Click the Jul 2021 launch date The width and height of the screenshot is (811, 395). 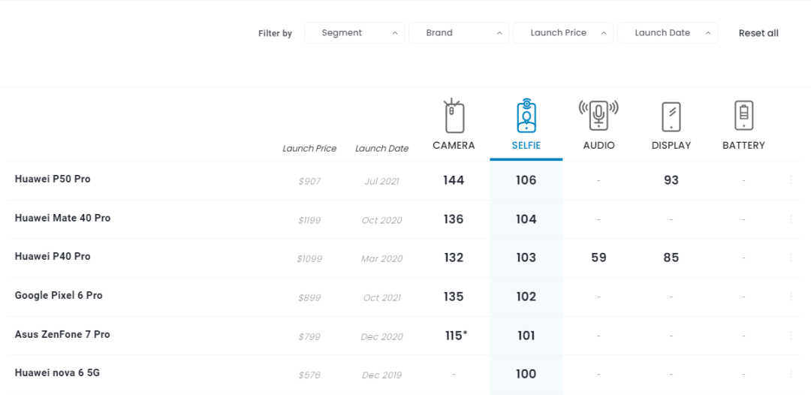pyautogui.click(x=381, y=182)
